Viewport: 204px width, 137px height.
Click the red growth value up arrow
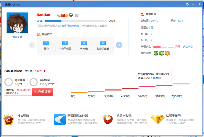tap(45, 71)
